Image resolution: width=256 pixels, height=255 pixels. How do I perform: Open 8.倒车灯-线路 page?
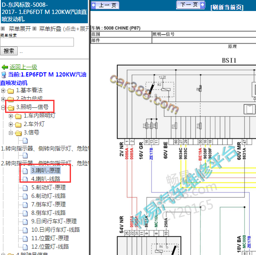[x=49, y=213]
